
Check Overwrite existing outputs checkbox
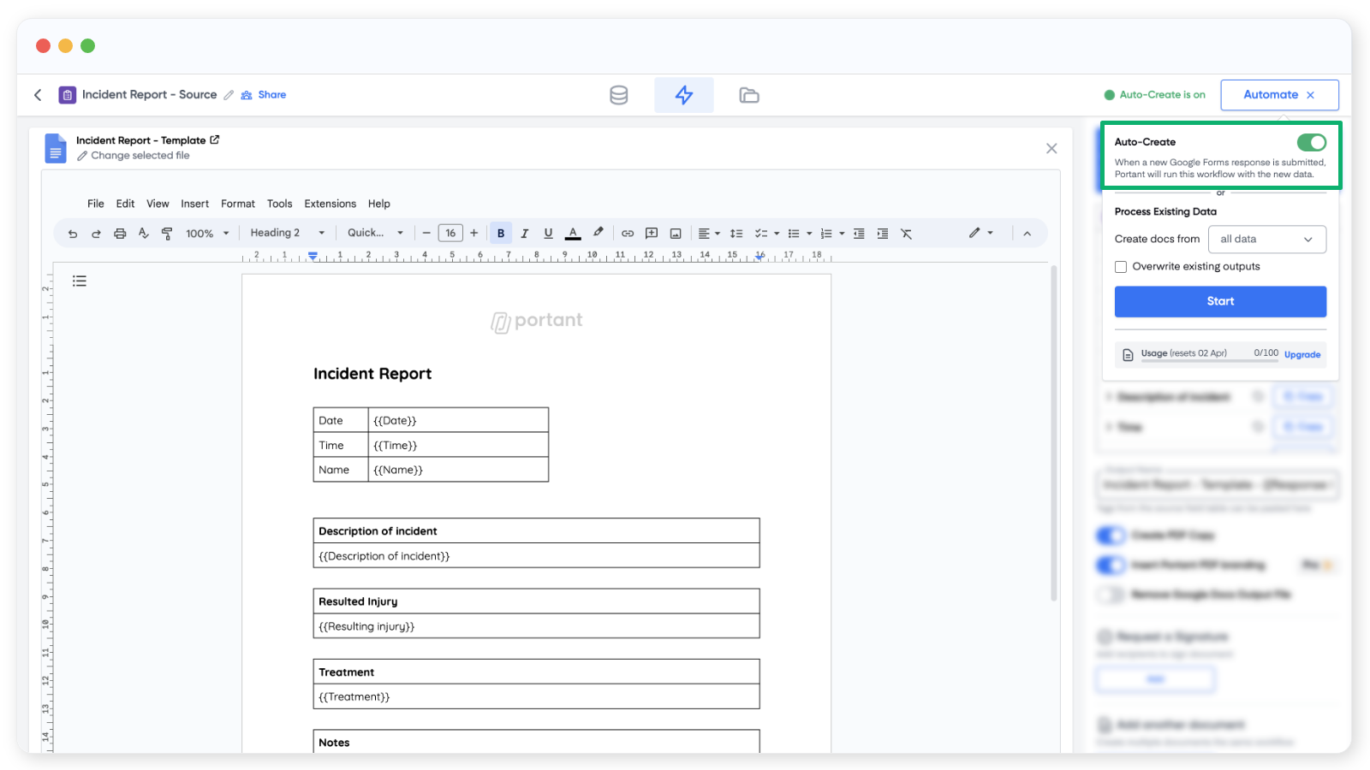point(1121,267)
